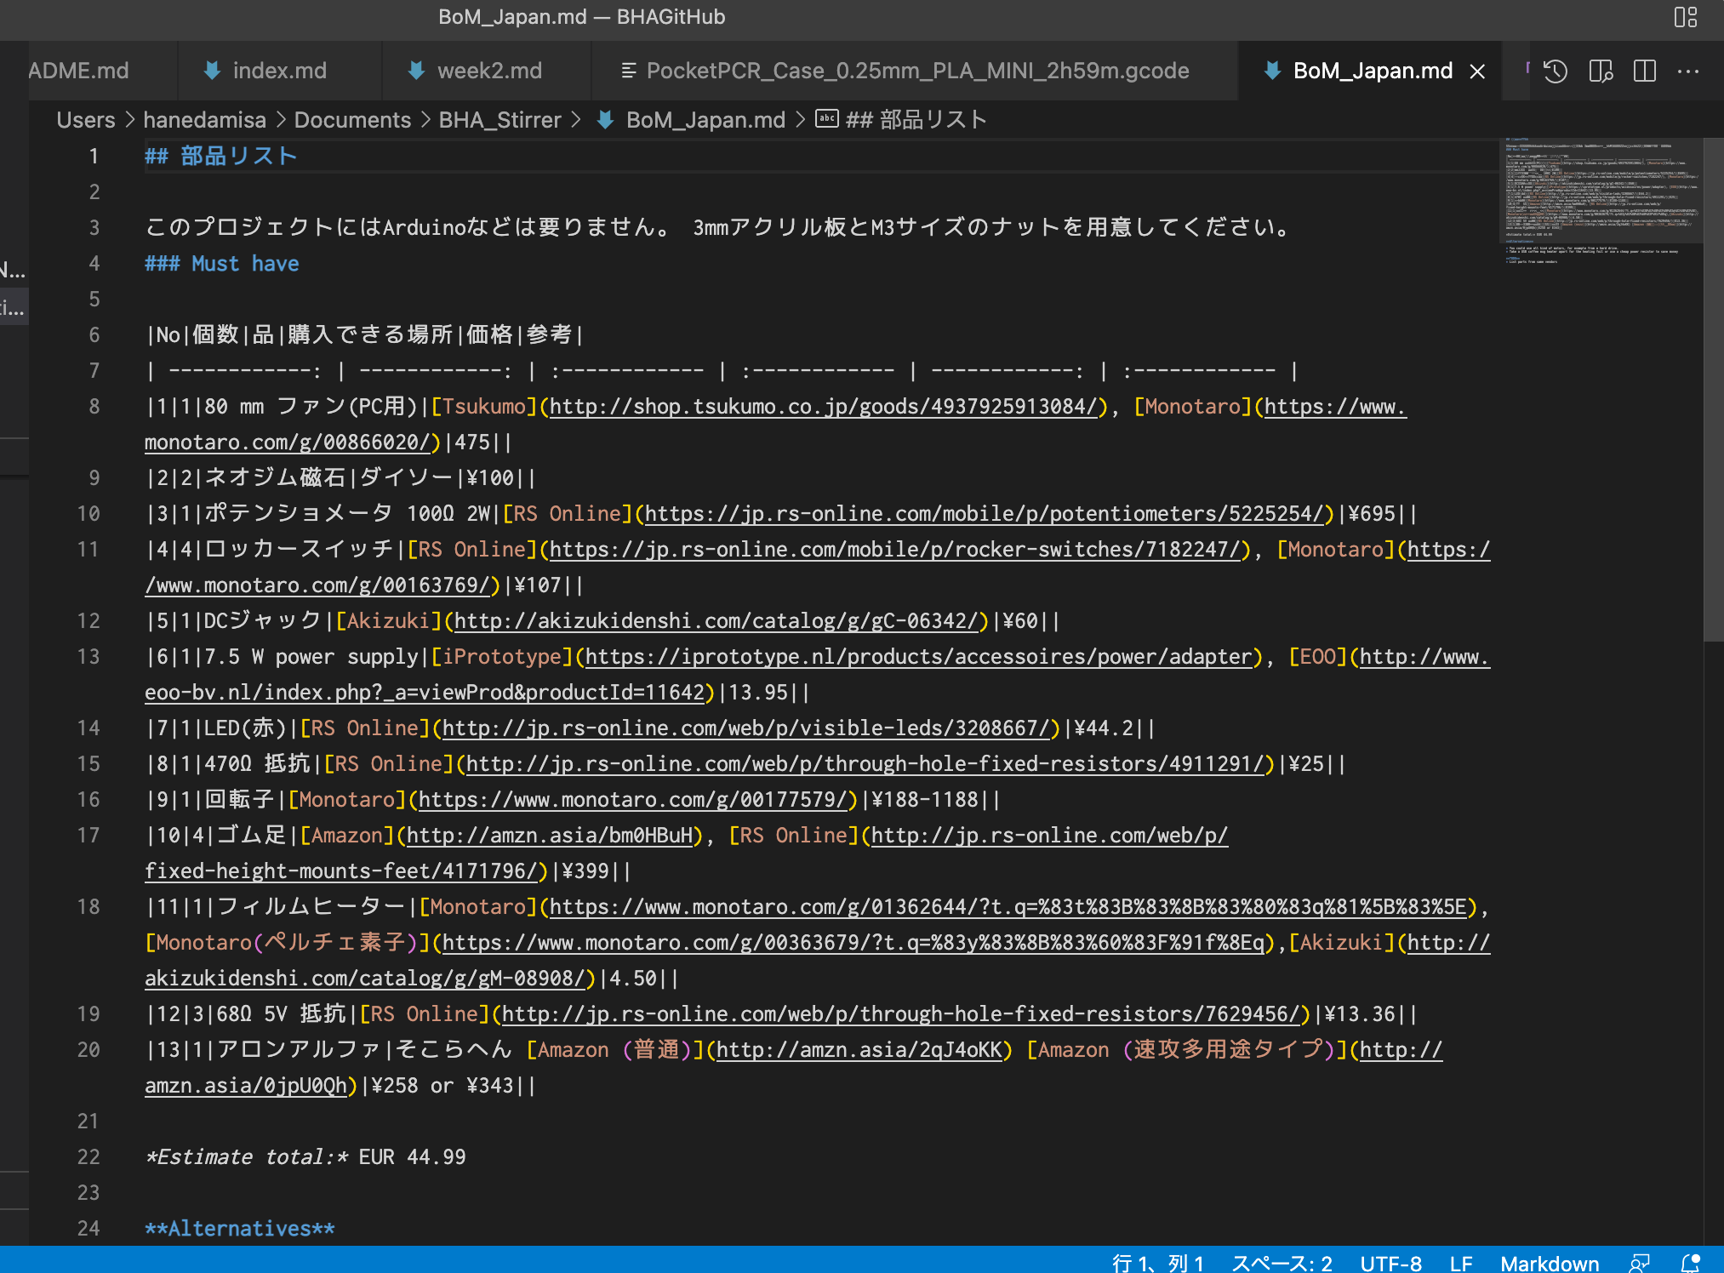Open the Tsukumo shop link on line 8

click(823, 407)
